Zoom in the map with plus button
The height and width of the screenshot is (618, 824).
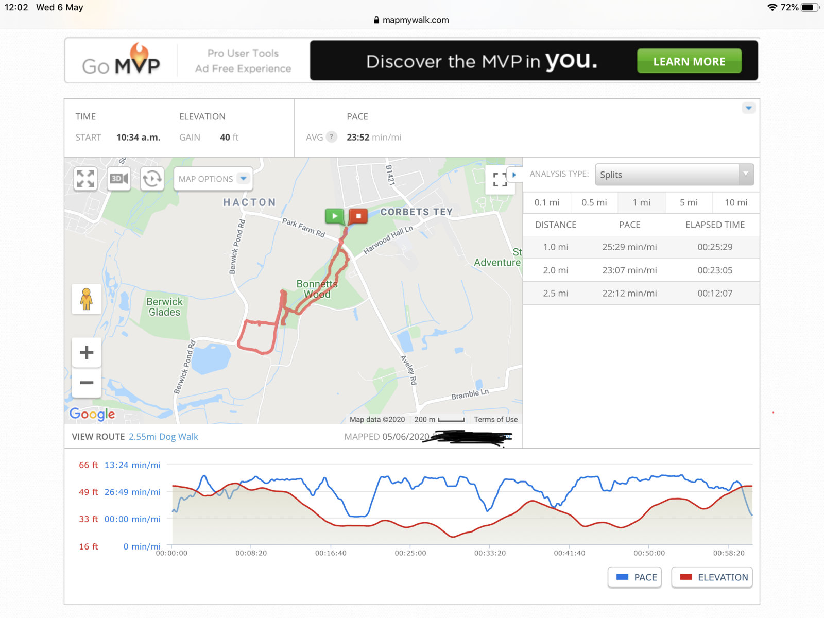coord(87,353)
